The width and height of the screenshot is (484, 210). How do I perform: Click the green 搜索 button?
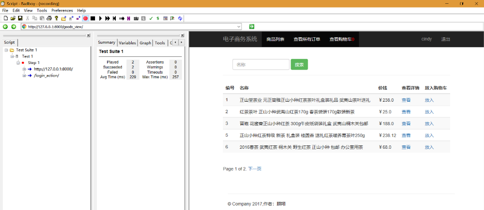299,65
